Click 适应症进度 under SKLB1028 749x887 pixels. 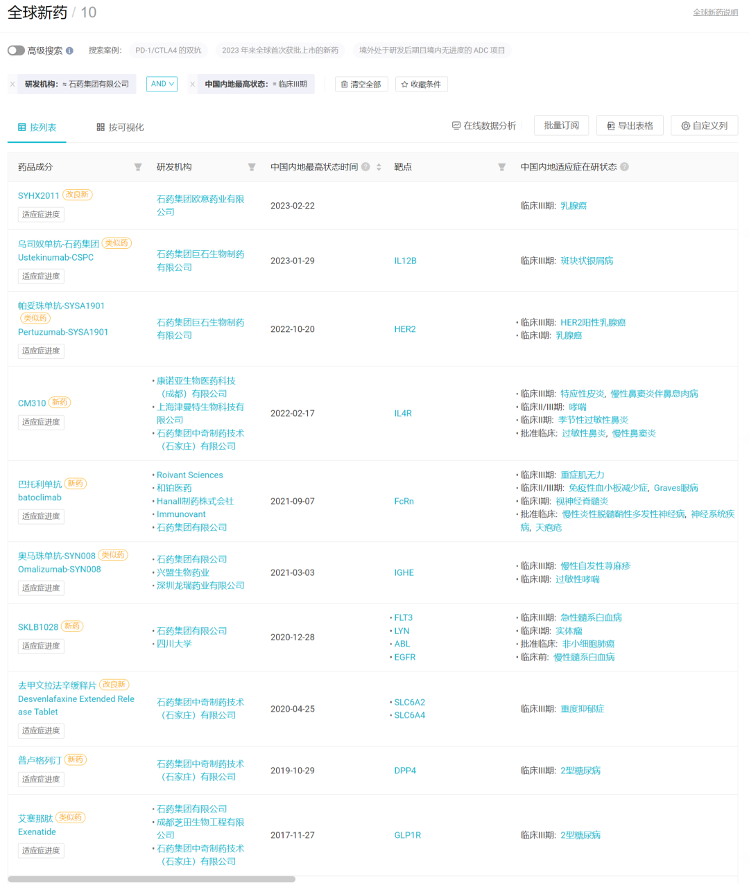click(x=41, y=646)
